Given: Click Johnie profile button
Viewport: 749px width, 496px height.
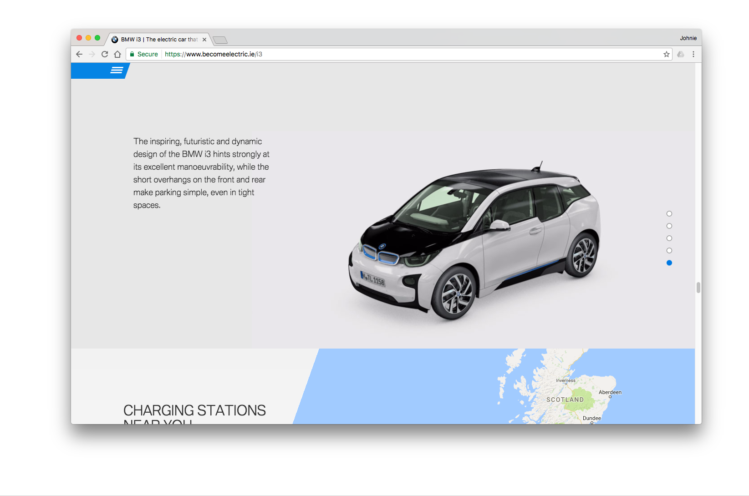Looking at the screenshot, I should [x=688, y=38].
